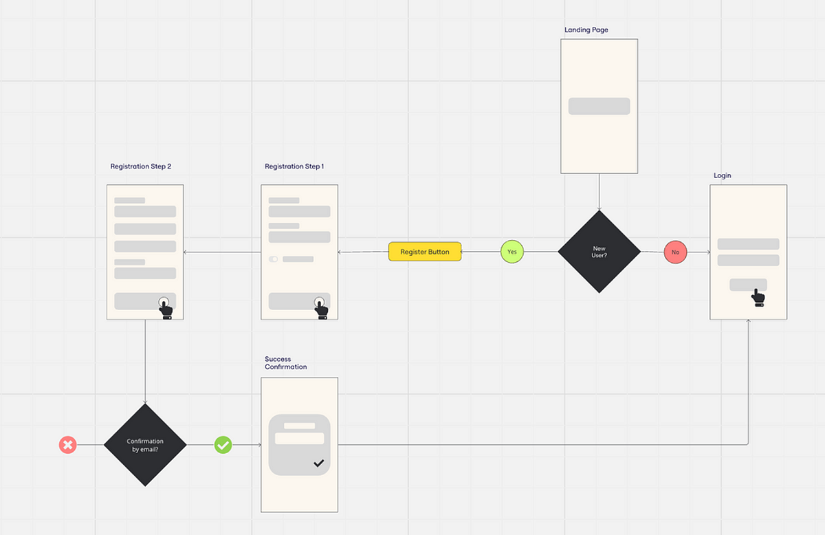Click the button placeholder on the Landing Page
This screenshot has width=825, height=535.
[598, 106]
